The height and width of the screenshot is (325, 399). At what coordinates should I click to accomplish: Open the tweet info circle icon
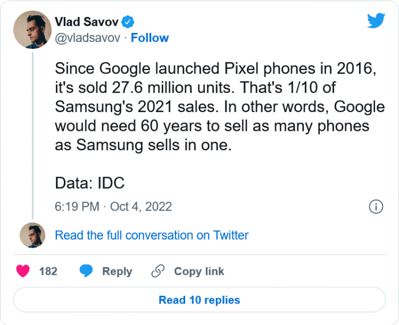pos(376,207)
